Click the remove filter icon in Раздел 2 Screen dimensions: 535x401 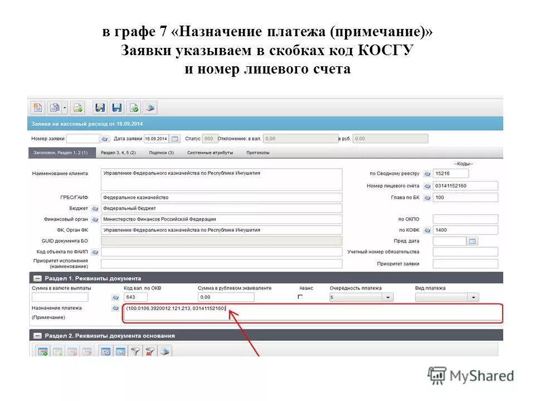click(x=148, y=351)
